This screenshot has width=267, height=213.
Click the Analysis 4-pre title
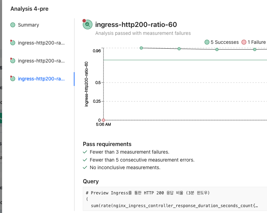tap(29, 9)
